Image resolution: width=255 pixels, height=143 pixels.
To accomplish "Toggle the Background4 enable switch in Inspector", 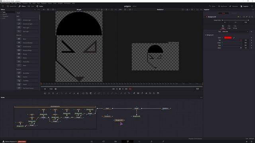I will point(206,17).
